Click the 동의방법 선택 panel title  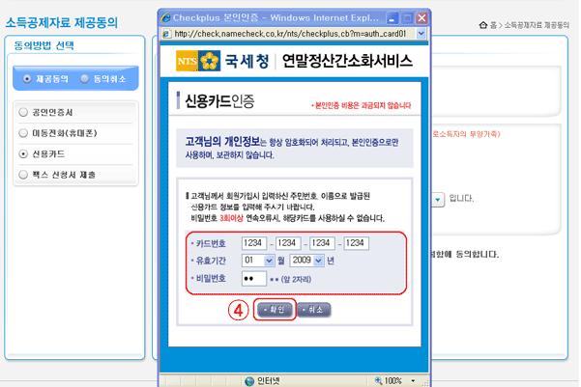44,45
